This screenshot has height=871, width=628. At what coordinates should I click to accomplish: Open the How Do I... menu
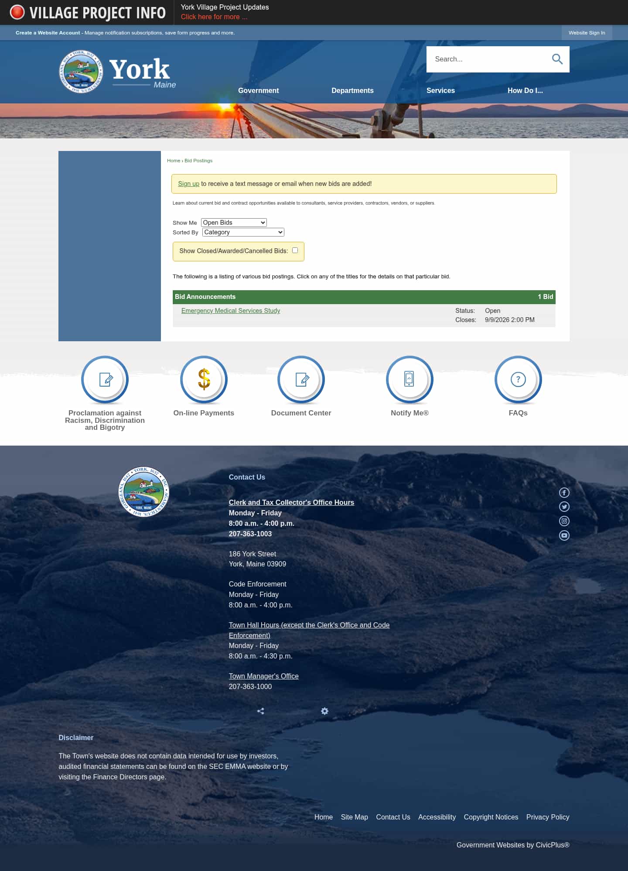525,90
